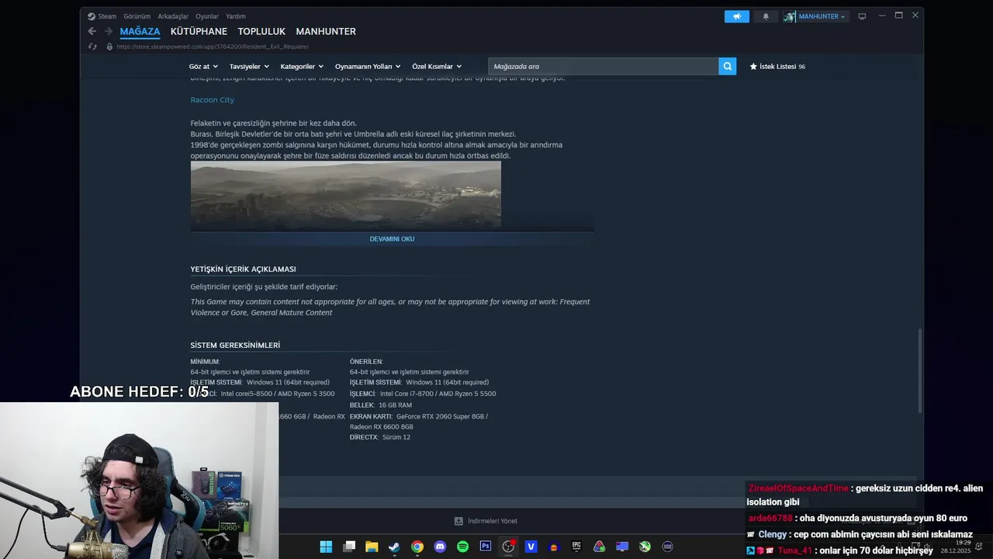Open Discord from taskbar
This screenshot has height=559, width=993.
[x=440, y=547]
